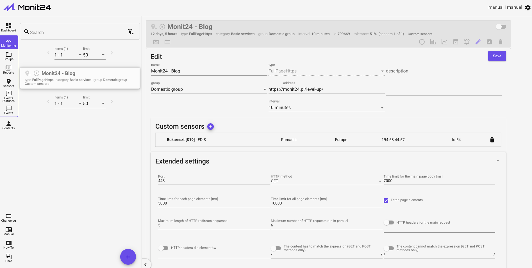Screen dimensions: 532x268
Task: Open the interval dropdown
Action: tap(326, 108)
